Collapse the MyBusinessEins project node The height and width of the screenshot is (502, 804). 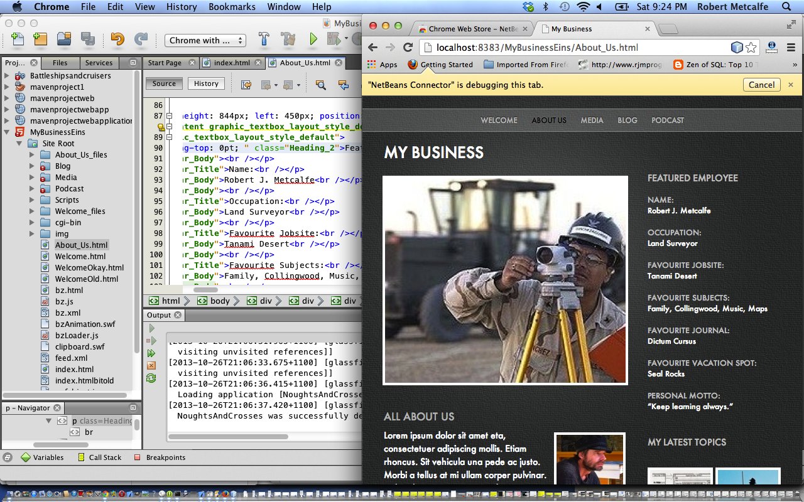[x=7, y=132]
